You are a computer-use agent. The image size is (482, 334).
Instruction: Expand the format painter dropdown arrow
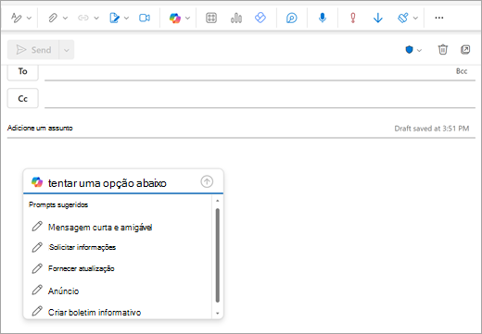click(x=415, y=18)
